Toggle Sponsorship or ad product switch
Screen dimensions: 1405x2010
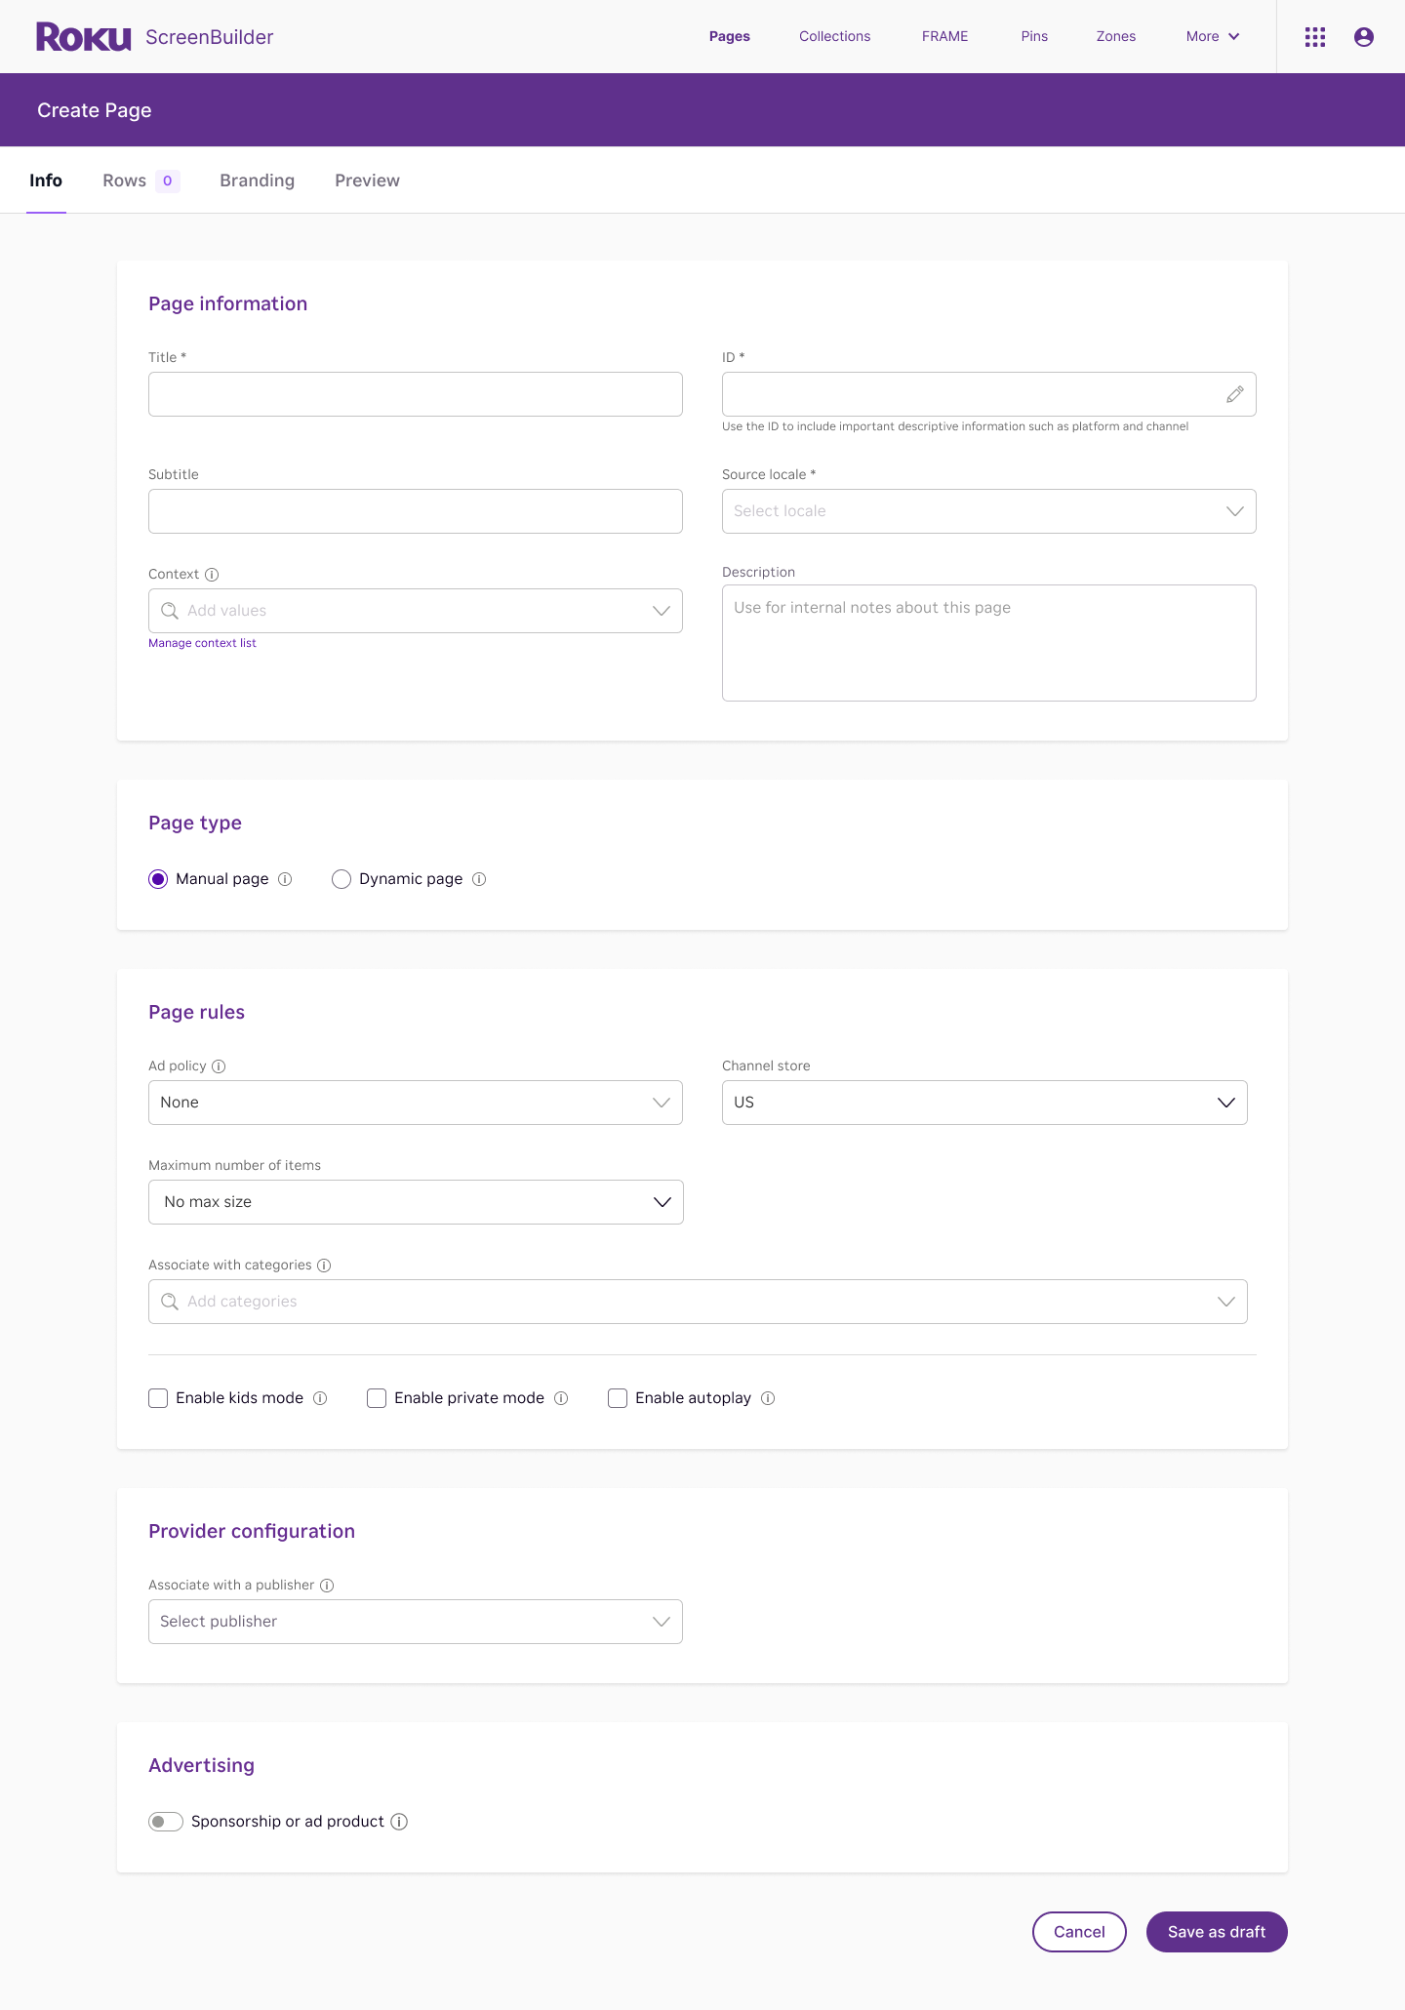point(166,1822)
